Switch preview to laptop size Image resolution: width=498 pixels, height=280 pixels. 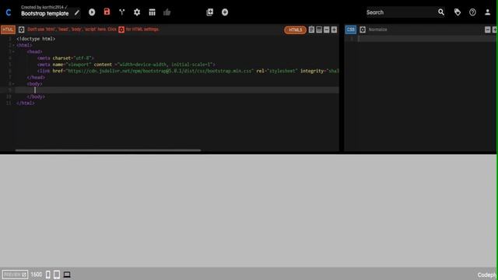67,275
